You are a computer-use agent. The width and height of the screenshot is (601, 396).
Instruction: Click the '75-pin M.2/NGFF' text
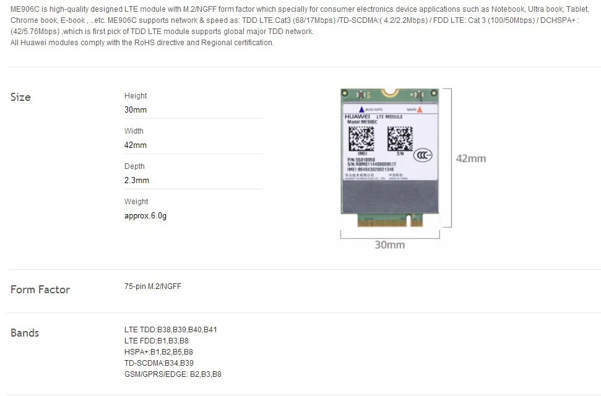click(152, 286)
